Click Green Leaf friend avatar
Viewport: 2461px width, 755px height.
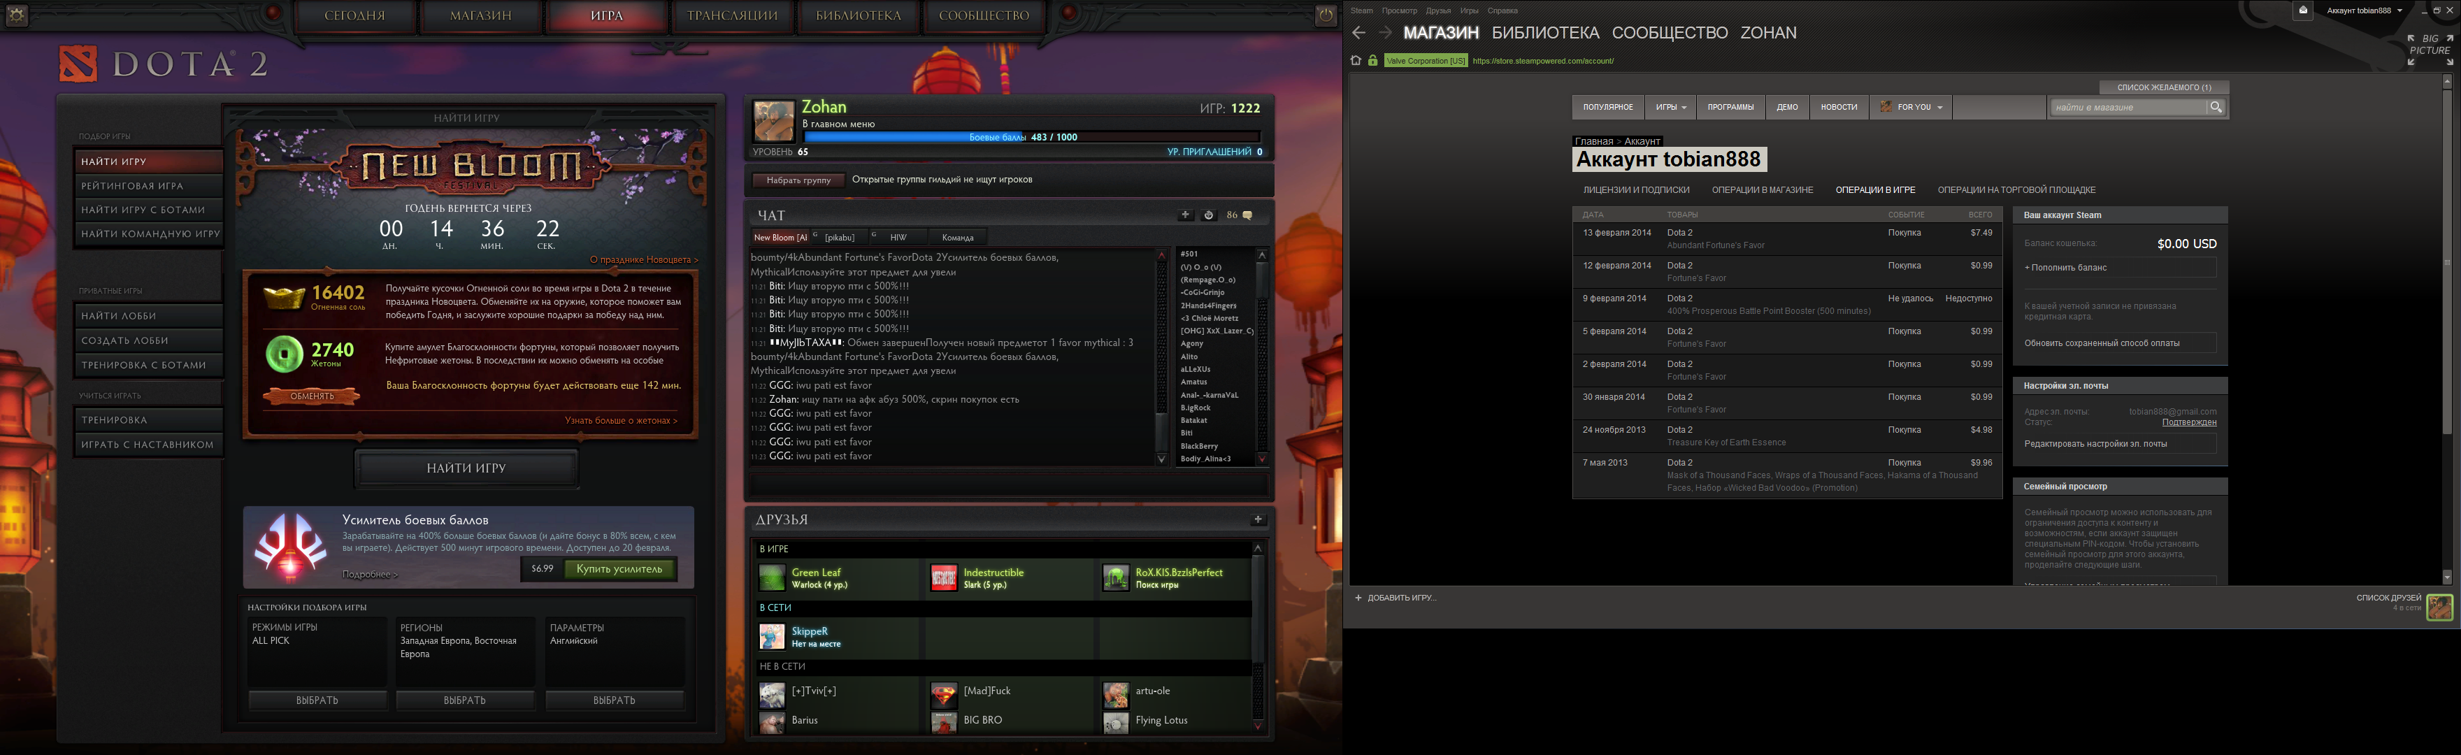click(x=771, y=577)
